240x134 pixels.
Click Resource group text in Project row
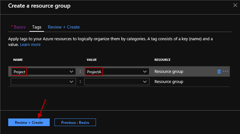point(169,72)
